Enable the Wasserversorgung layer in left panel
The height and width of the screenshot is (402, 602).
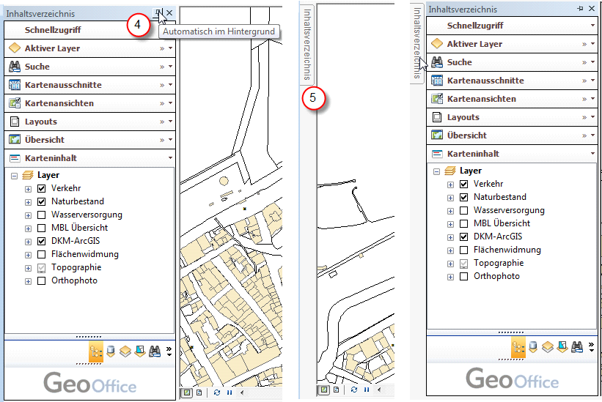point(41,215)
